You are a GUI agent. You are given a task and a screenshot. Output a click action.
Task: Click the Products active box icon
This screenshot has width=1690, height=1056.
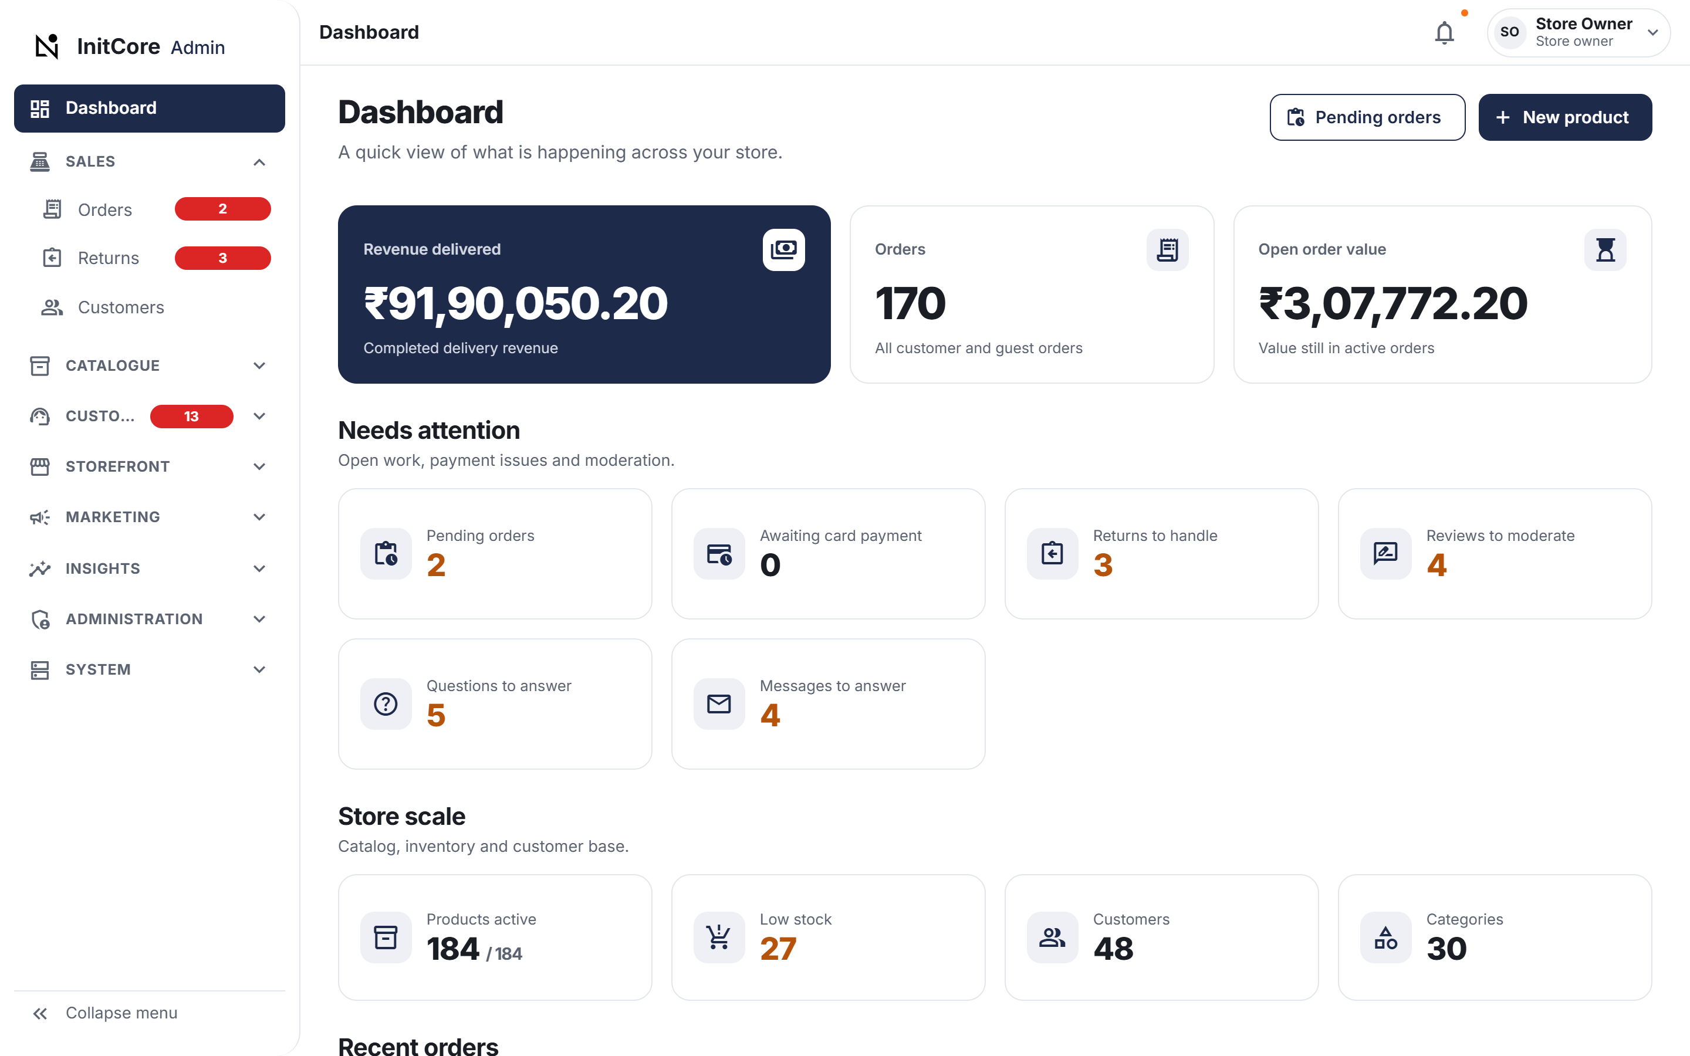point(386,936)
